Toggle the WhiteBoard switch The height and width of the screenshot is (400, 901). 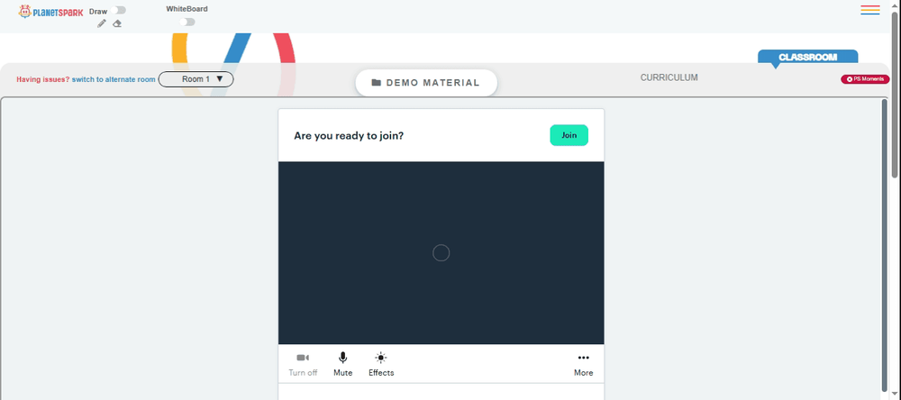tap(187, 22)
